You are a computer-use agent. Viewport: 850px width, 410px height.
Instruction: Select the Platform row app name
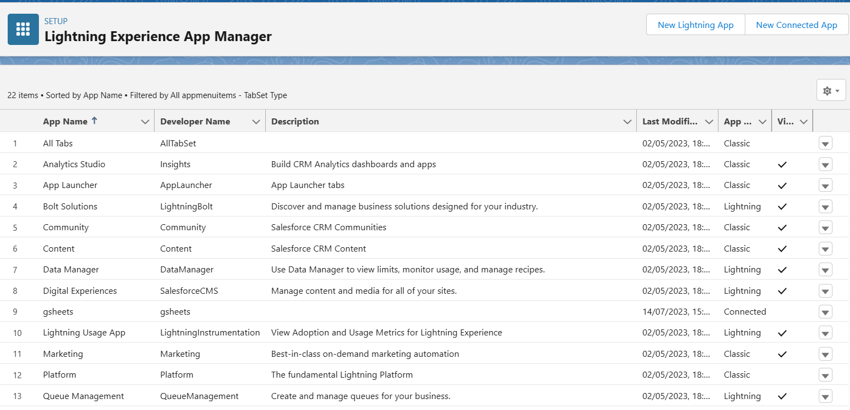60,375
